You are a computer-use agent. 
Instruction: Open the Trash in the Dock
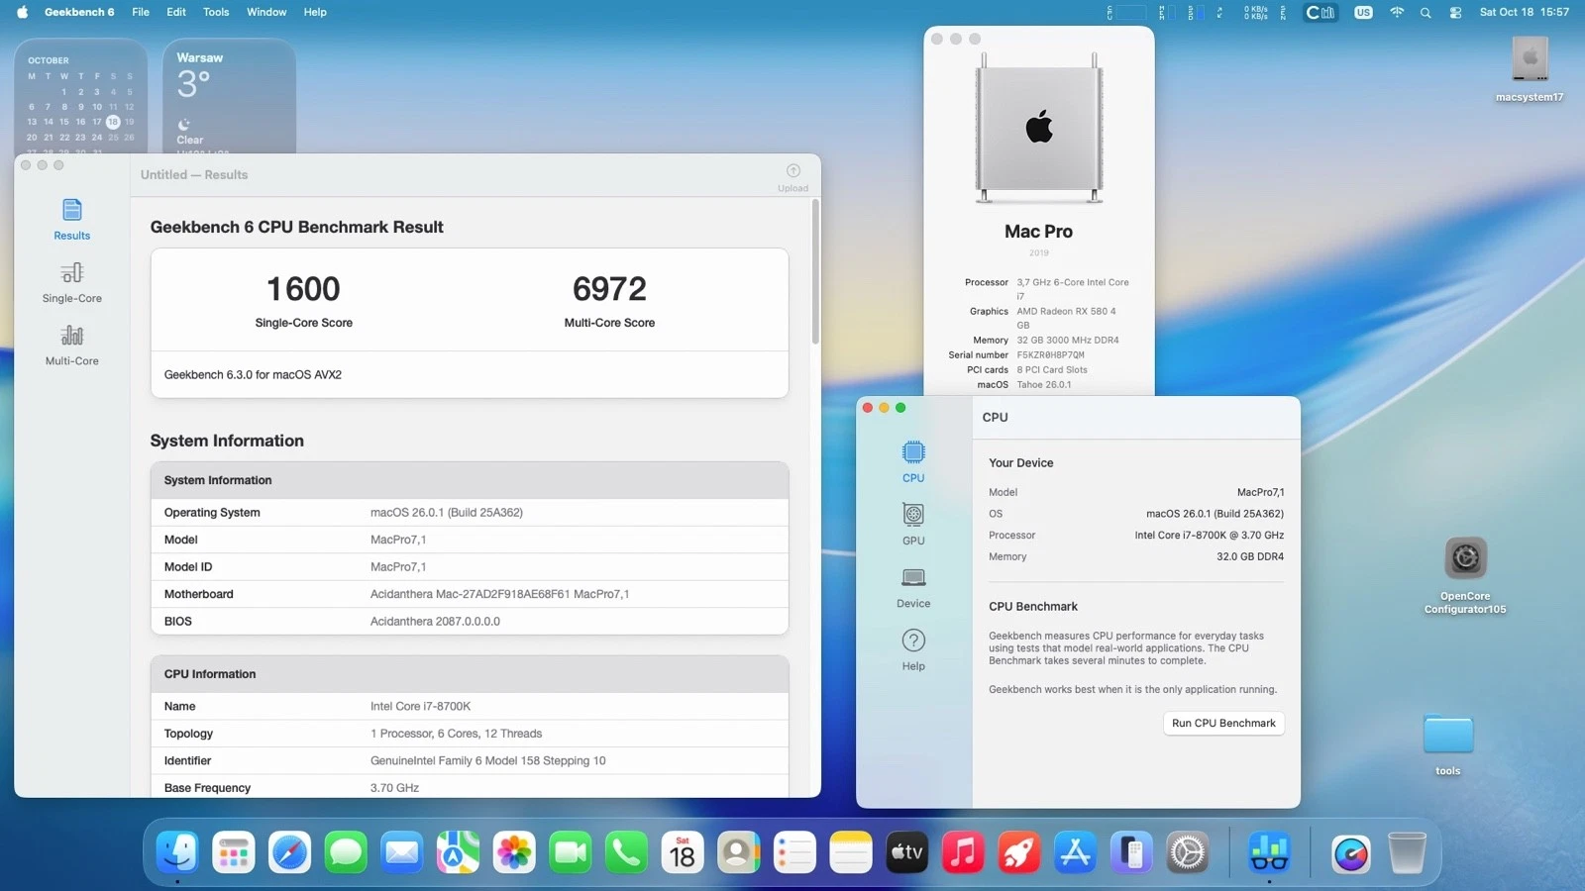point(1407,852)
